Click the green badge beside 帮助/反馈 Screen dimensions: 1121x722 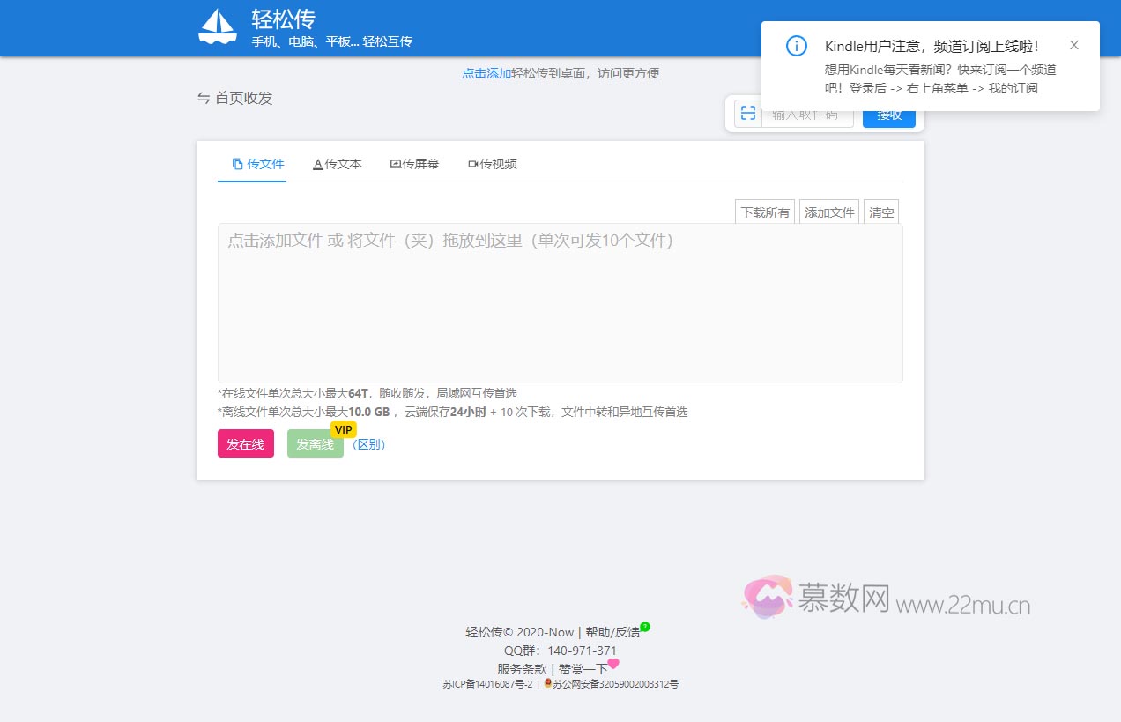click(645, 627)
